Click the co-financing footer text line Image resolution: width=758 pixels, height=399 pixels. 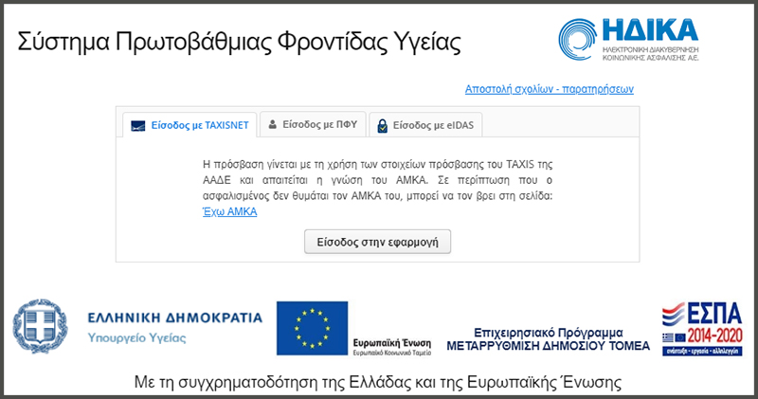(x=378, y=382)
